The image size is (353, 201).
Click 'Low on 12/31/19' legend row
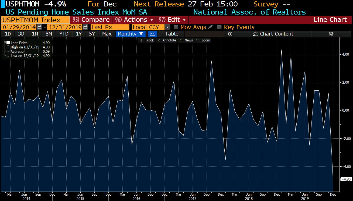click(26, 56)
